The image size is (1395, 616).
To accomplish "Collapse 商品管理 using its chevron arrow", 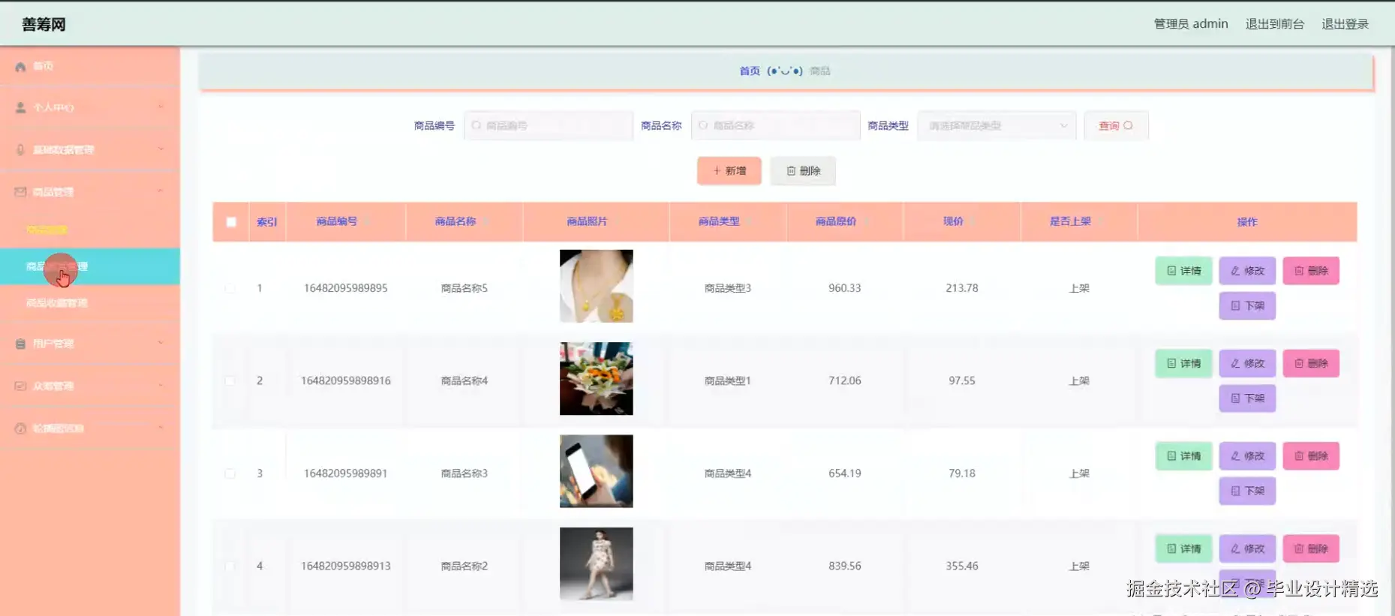I will coord(161,191).
